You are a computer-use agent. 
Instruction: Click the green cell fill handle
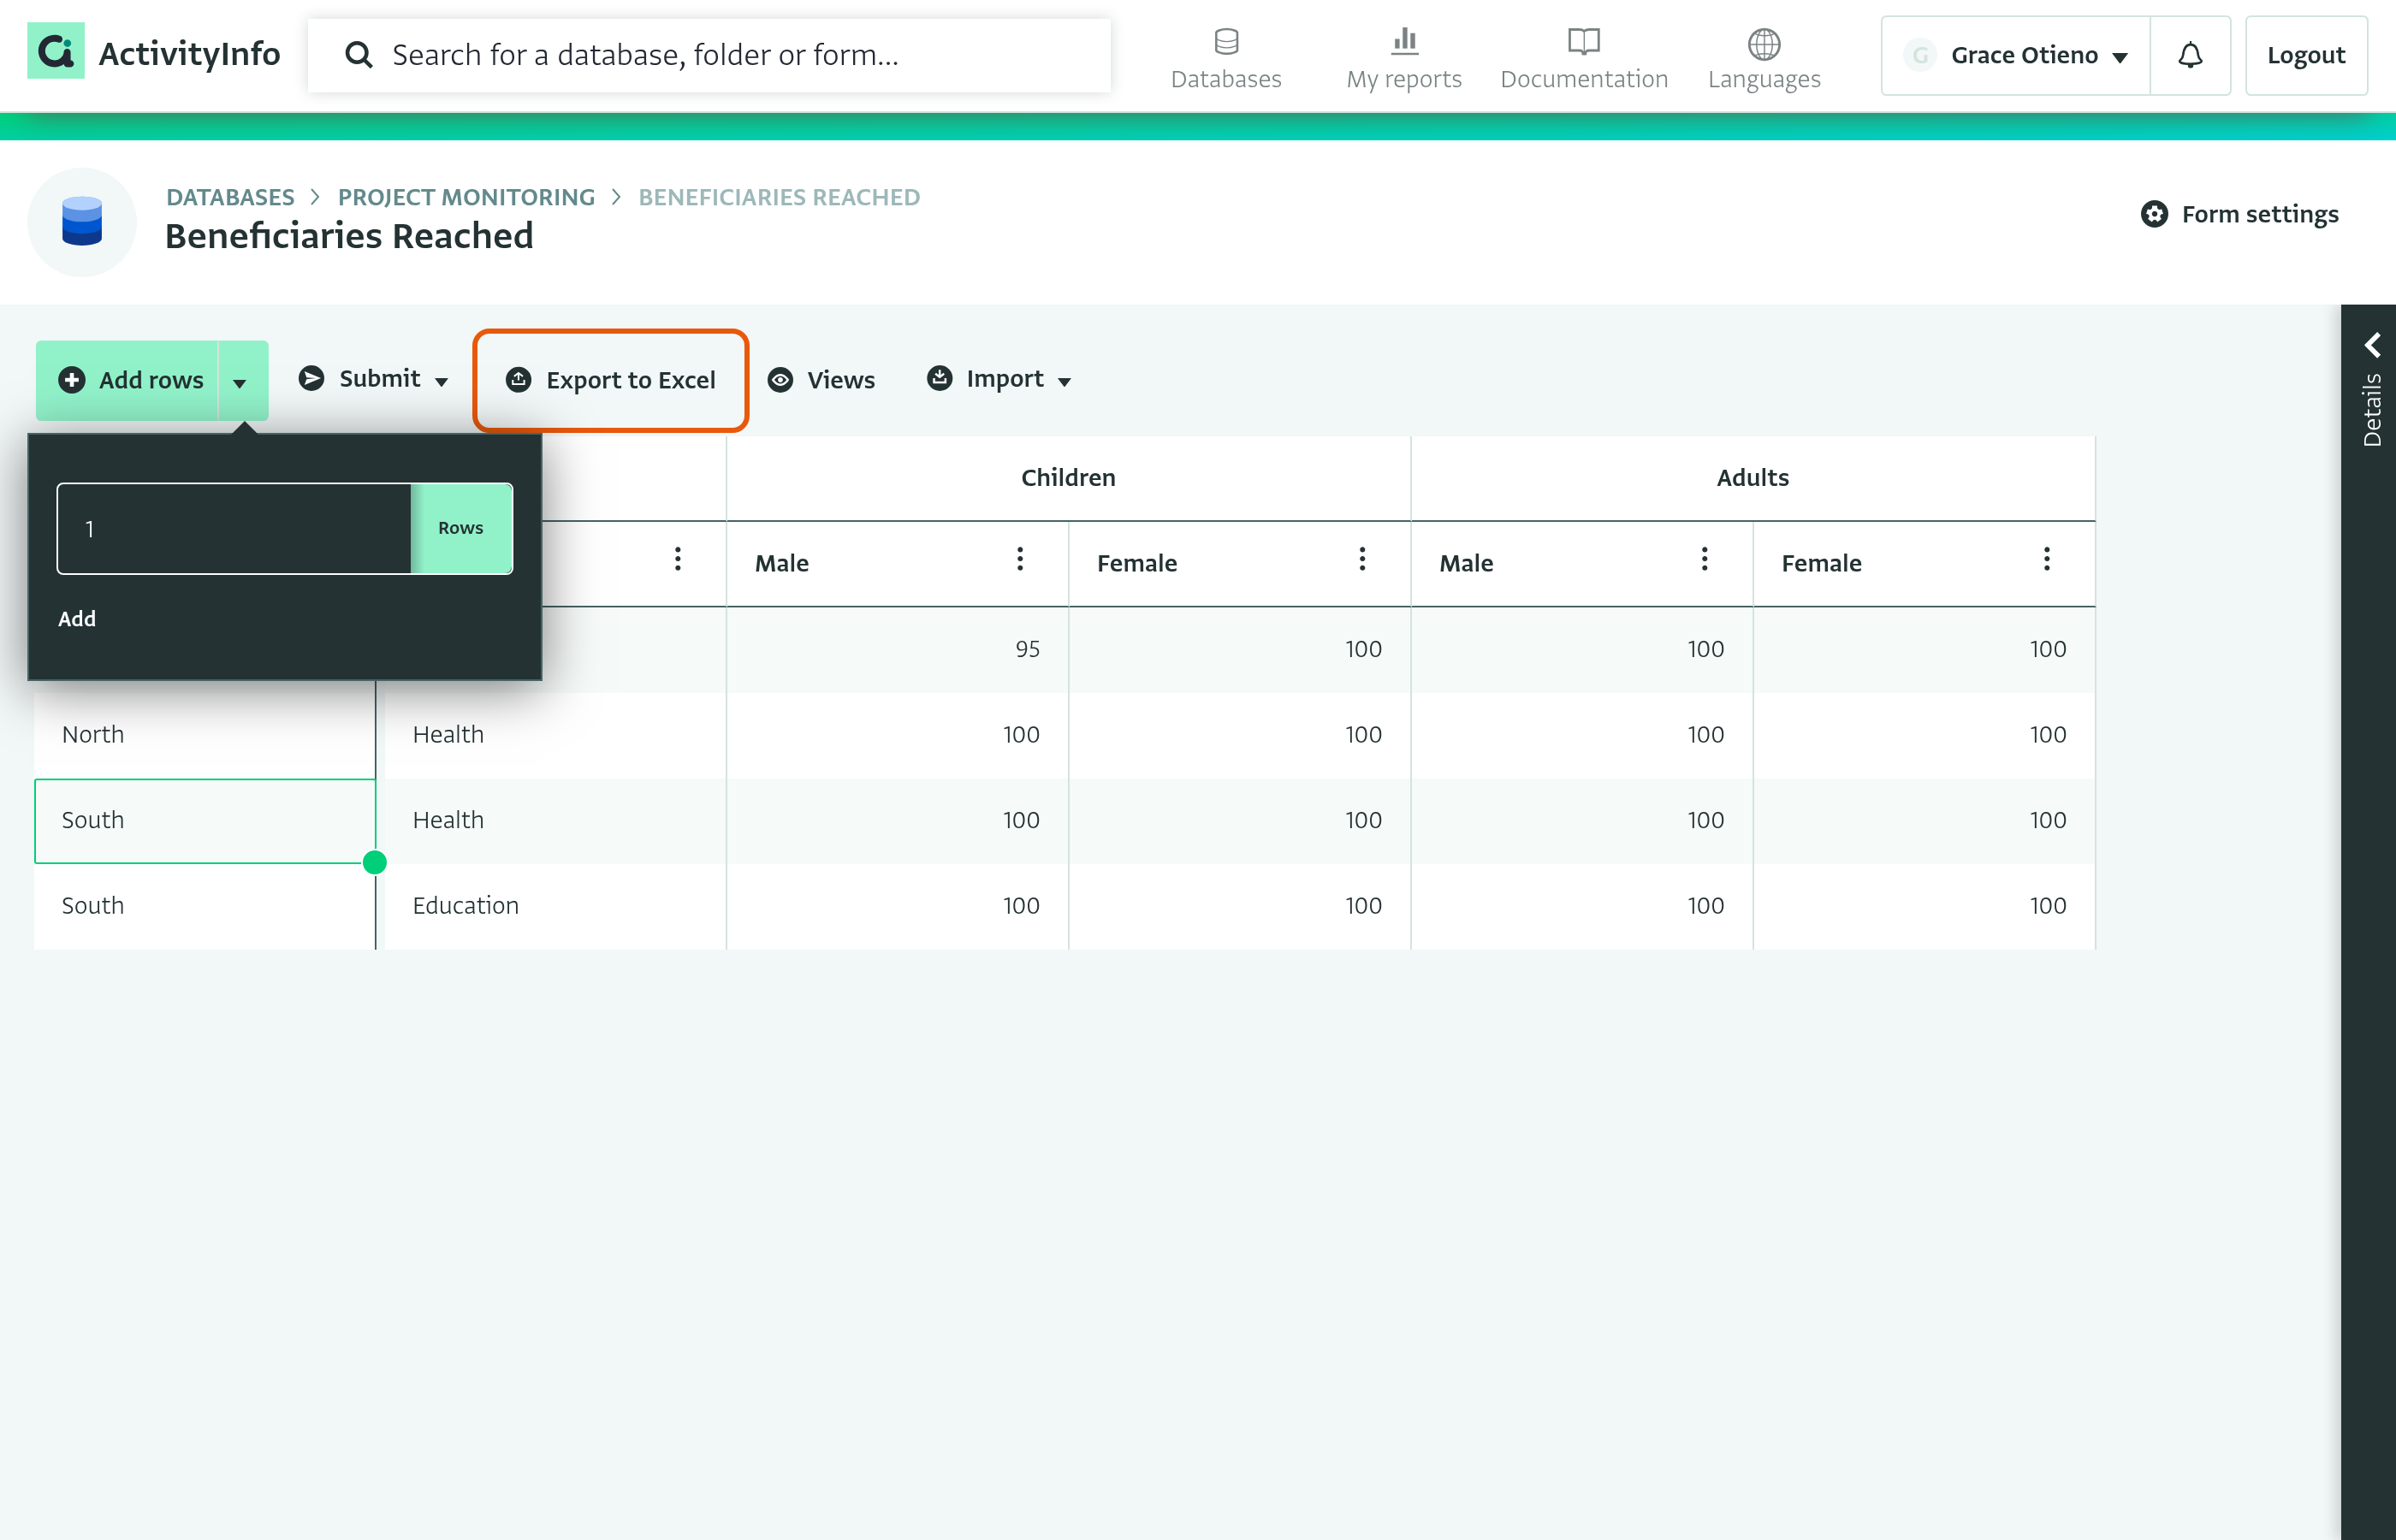coord(375,862)
